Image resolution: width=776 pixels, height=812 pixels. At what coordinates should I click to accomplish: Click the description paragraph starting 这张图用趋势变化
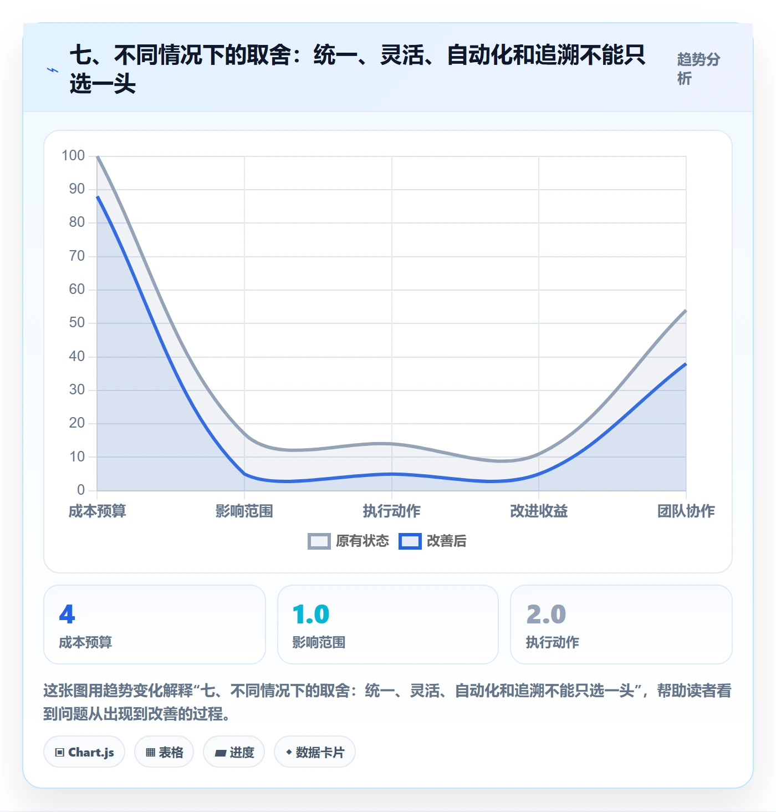[387, 702]
